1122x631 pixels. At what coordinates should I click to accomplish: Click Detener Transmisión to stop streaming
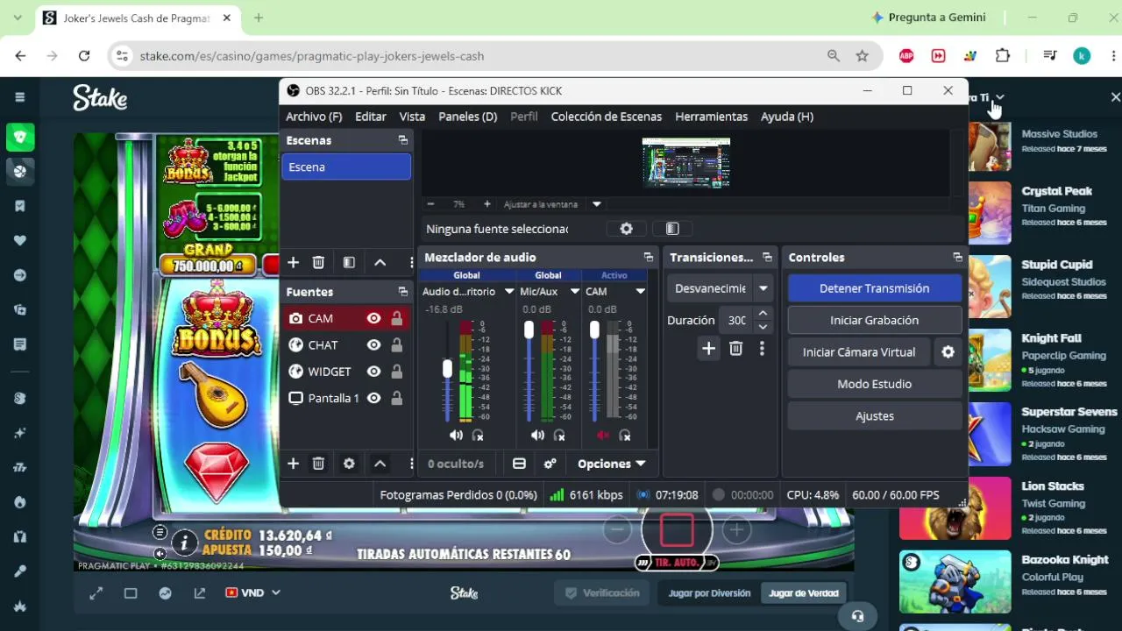tap(875, 288)
